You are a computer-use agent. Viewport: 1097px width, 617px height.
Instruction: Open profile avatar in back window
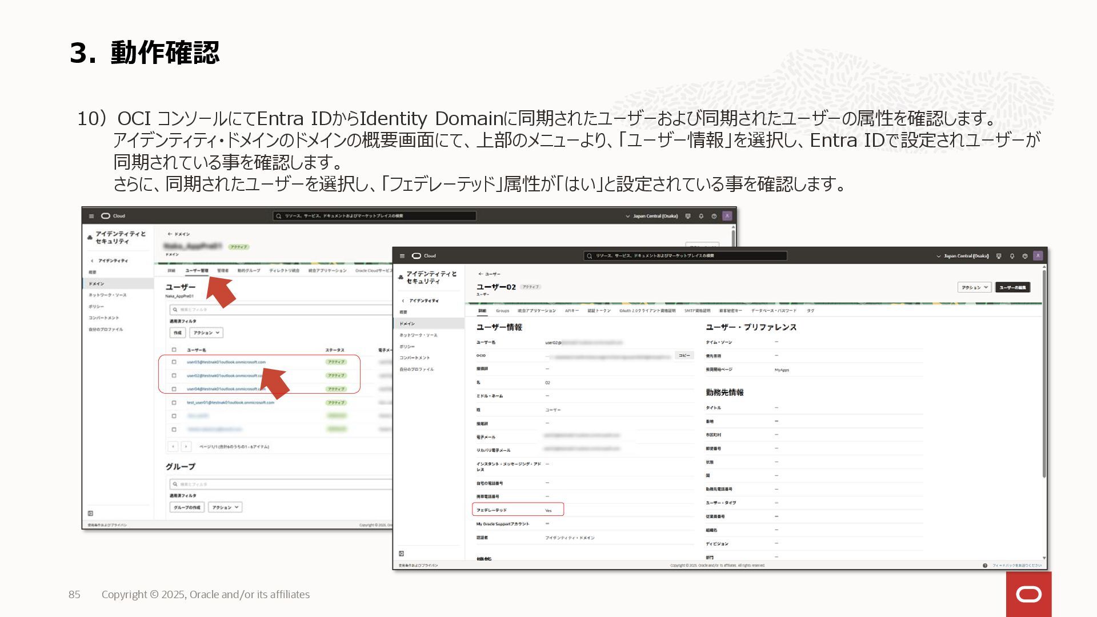click(x=727, y=216)
